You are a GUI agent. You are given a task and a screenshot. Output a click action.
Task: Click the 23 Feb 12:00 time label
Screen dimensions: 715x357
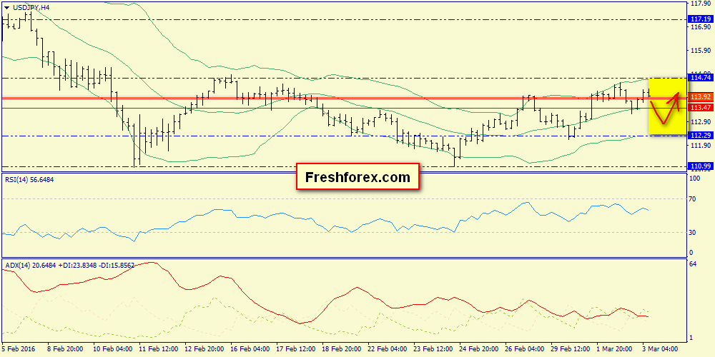coord(433,349)
